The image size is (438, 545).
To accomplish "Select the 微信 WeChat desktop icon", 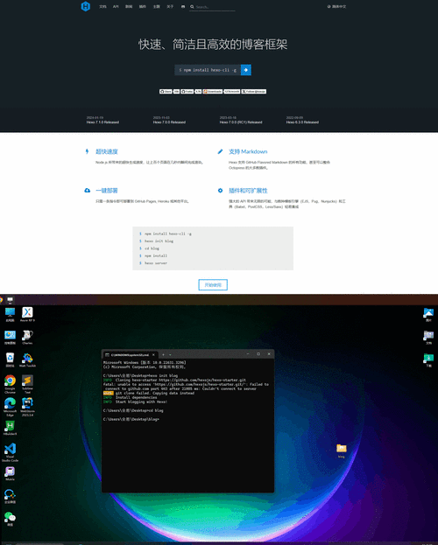I will (x=10, y=519).
